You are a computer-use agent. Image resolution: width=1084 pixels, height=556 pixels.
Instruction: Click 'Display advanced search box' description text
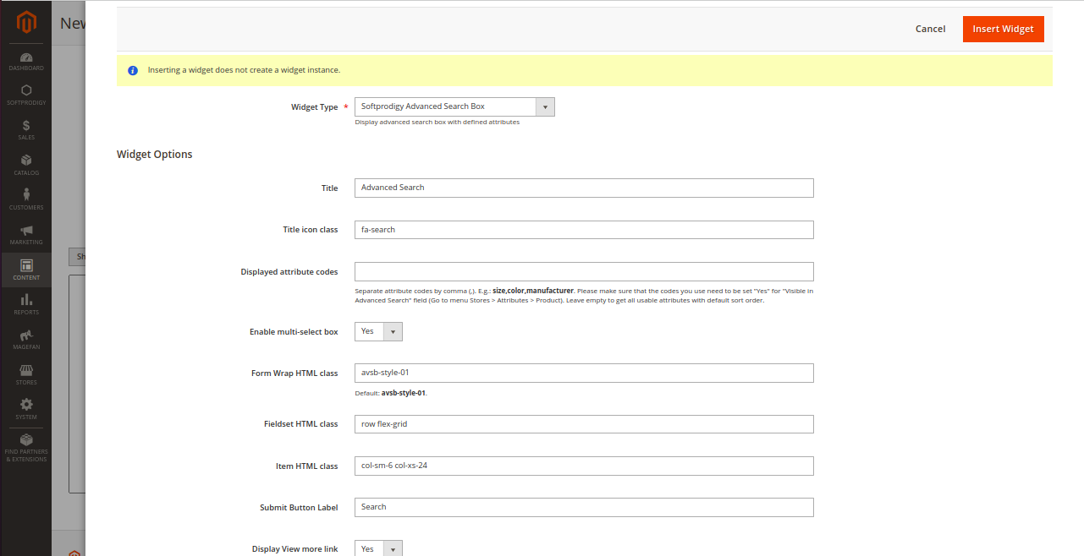(437, 123)
